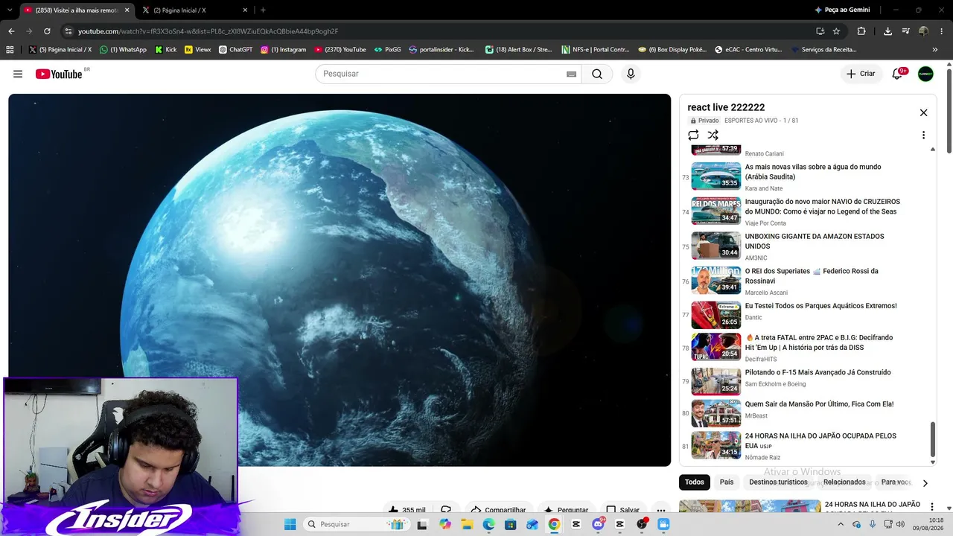Click the search magnifier button on YouTube
The image size is (953, 536).
(x=597, y=74)
